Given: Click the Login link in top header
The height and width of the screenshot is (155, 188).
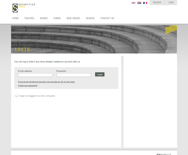Looking at the screenshot, I should point(171,3).
